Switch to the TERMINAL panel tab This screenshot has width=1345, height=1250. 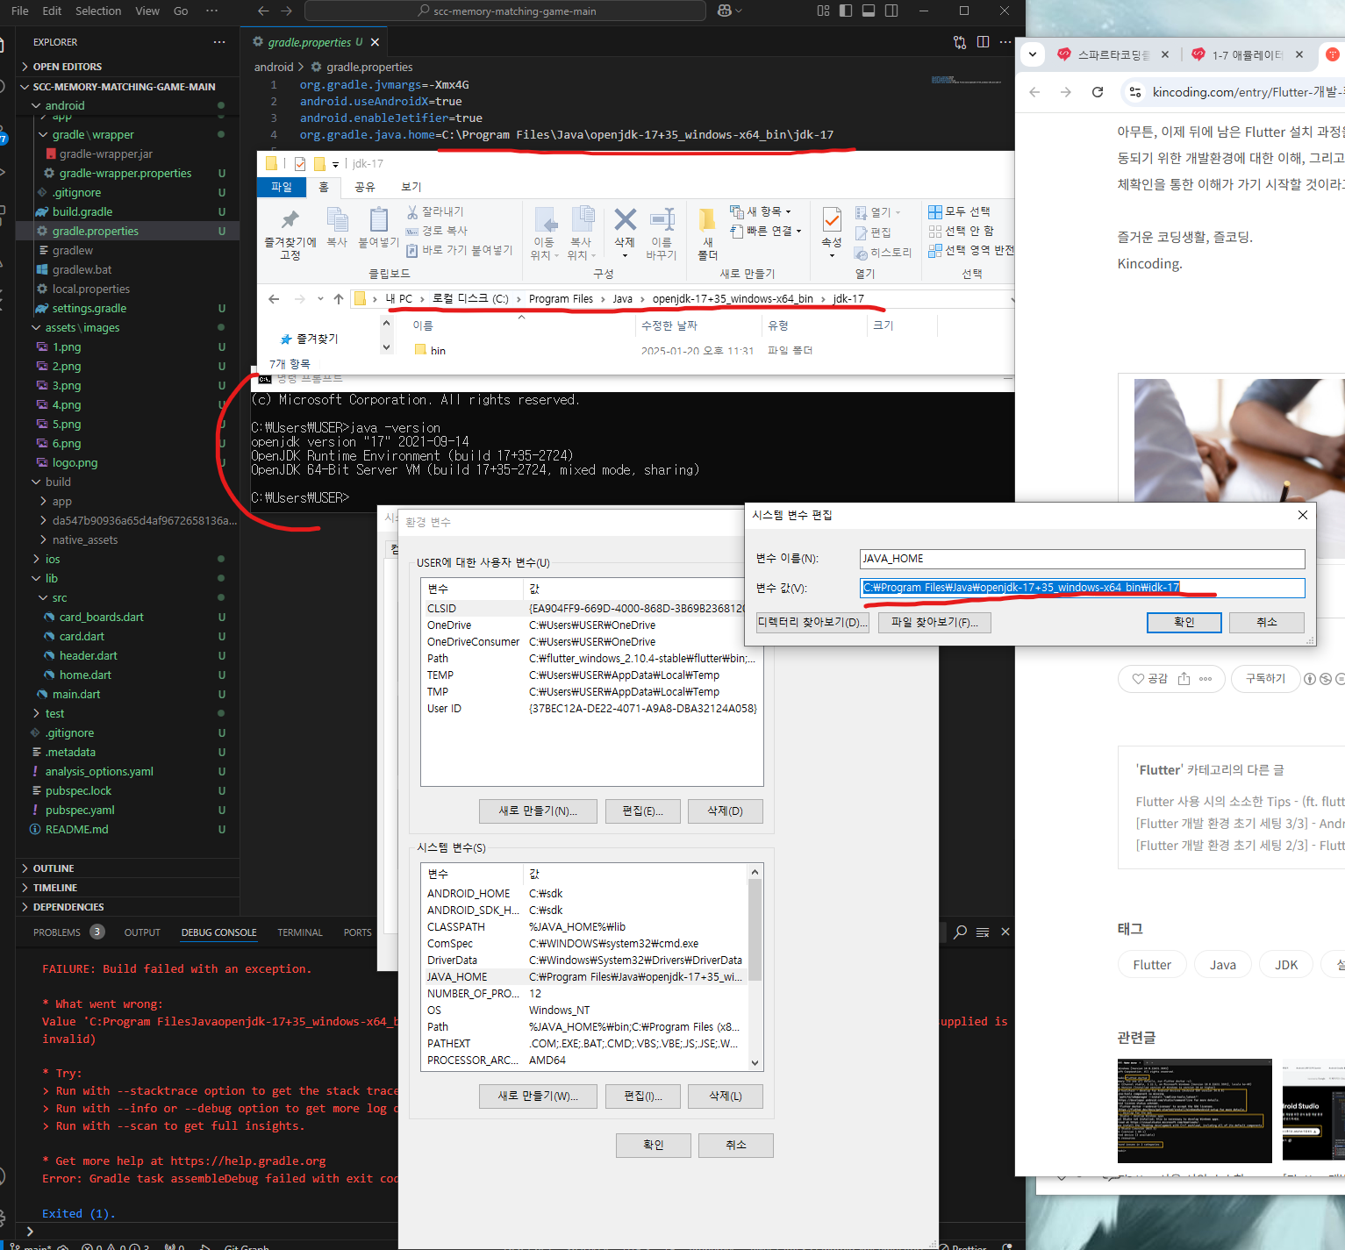(300, 932)
